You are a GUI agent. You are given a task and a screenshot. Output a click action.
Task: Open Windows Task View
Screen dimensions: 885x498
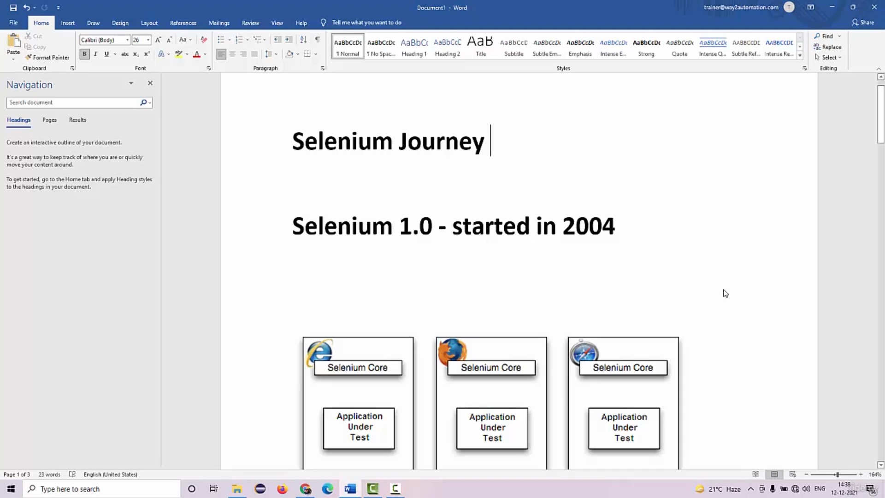click(x=213, y=489)
